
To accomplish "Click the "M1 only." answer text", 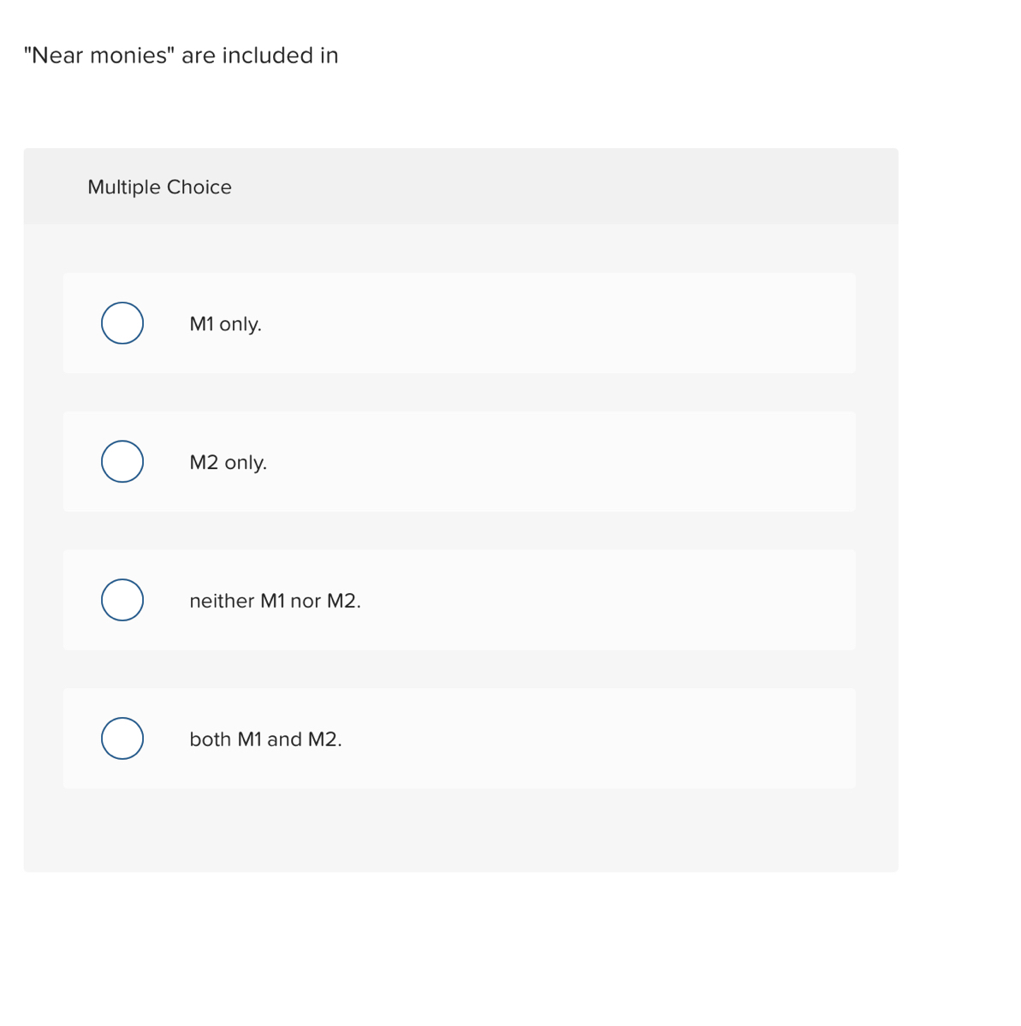I will tap(225, 324).
